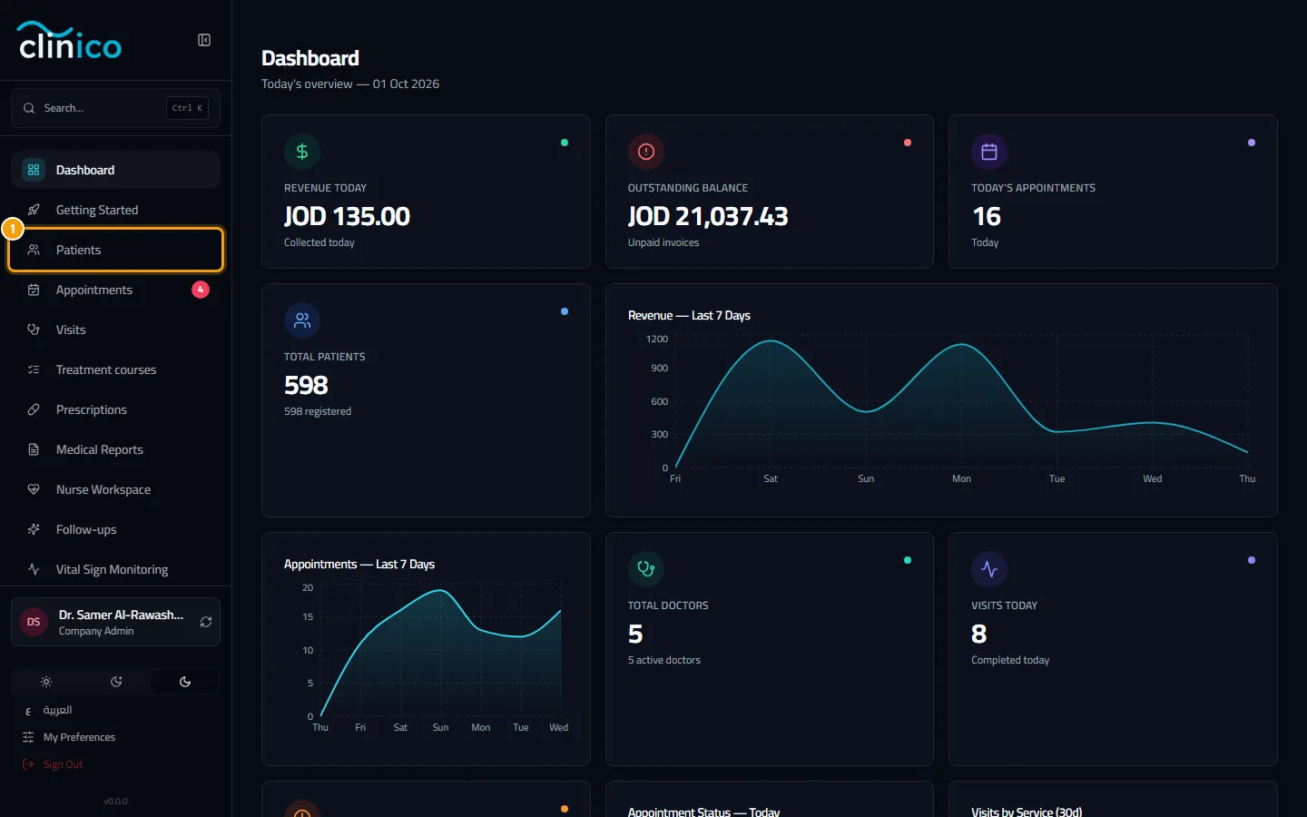Image resolution: width=1307 pixels, height=817 pixels.
Task: Click the alert icon on Outstanding Balance card
Action: coord(646,152)
